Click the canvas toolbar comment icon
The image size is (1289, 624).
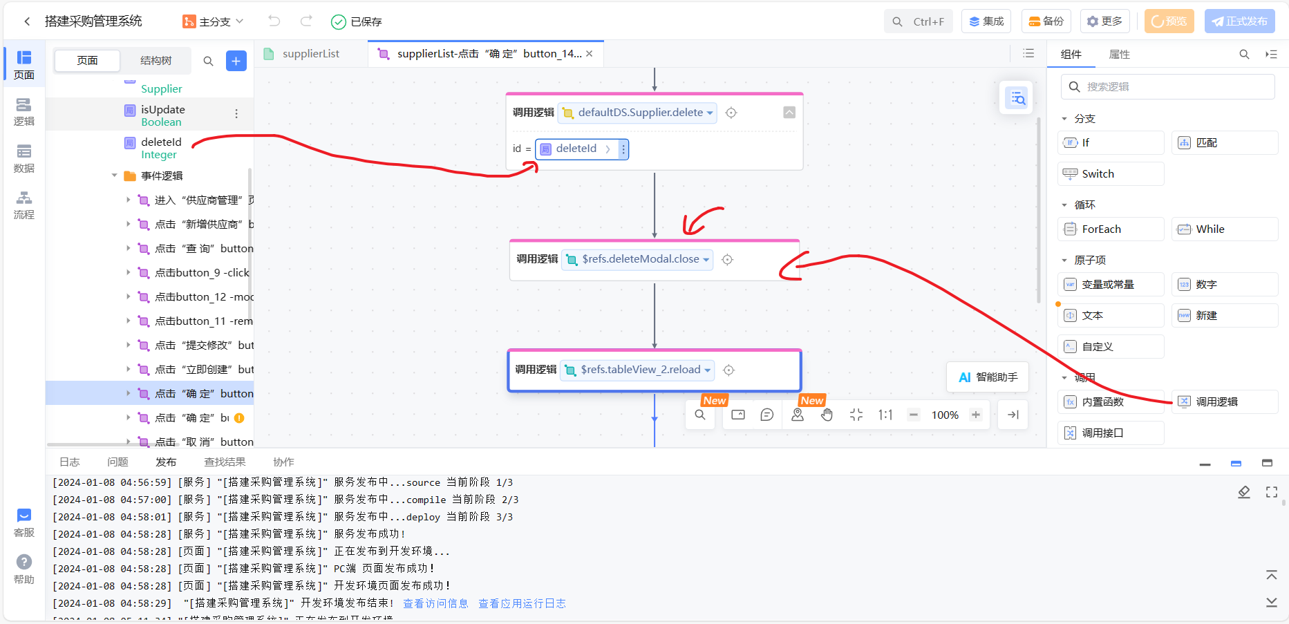click(767, 415)
